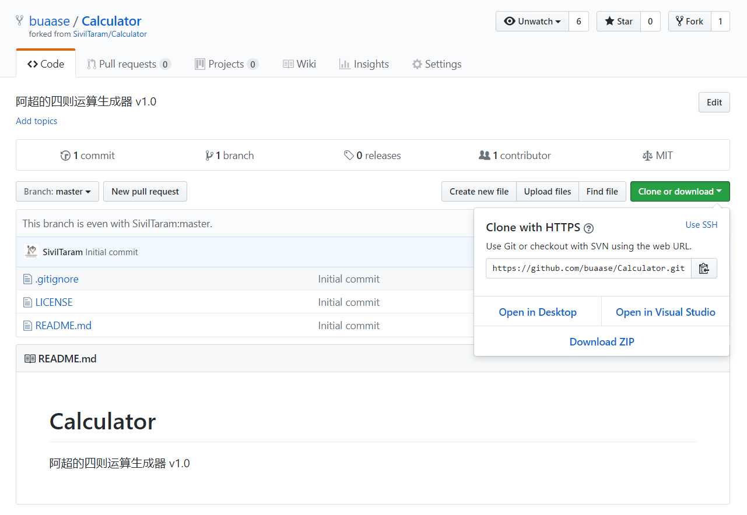Viewport: 747px width, 515px height.
Task: Click the LICENSE file icon
Action: (x=27, y=302)
